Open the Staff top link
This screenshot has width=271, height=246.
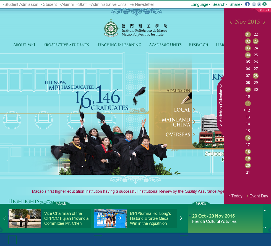[x=82, y=4]
